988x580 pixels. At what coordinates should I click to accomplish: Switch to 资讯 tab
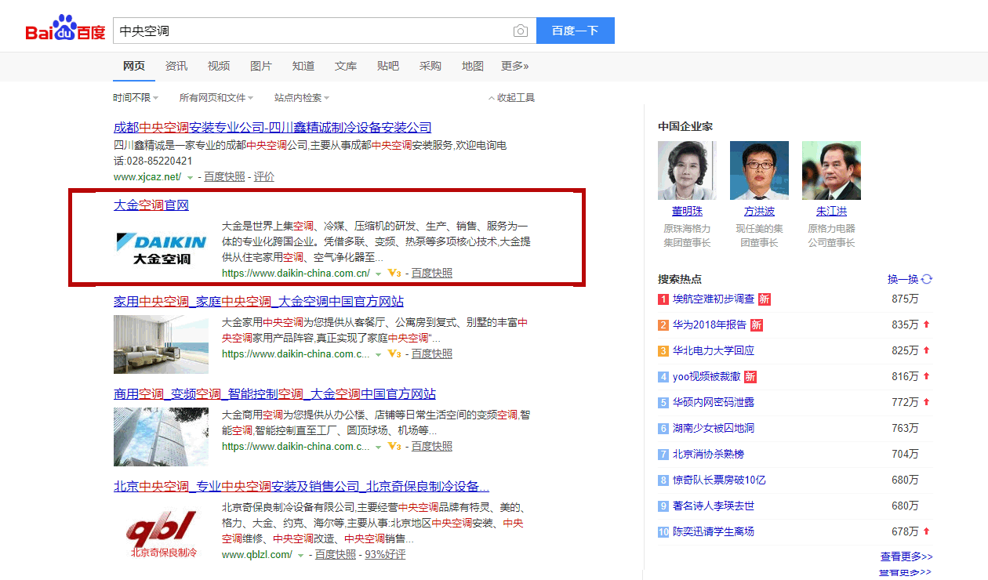[x=176, y=66]
